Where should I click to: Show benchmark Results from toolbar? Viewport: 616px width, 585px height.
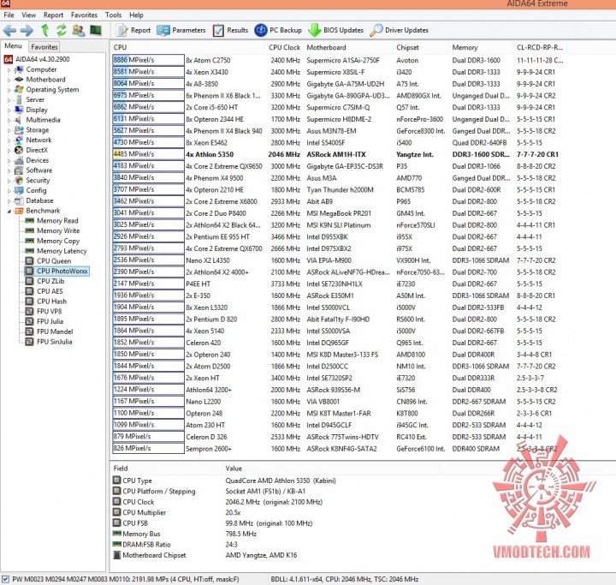click(231, 30)
